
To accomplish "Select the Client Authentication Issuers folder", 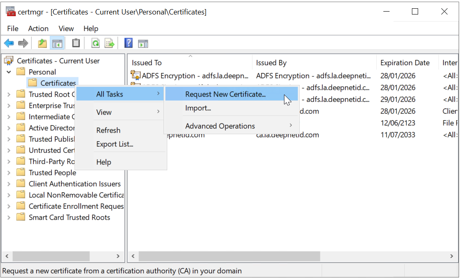I will coord(75,184).
